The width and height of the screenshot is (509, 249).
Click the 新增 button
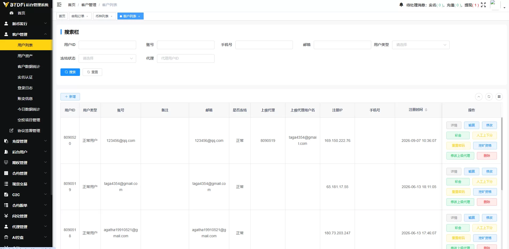click(x=70, y=97)
